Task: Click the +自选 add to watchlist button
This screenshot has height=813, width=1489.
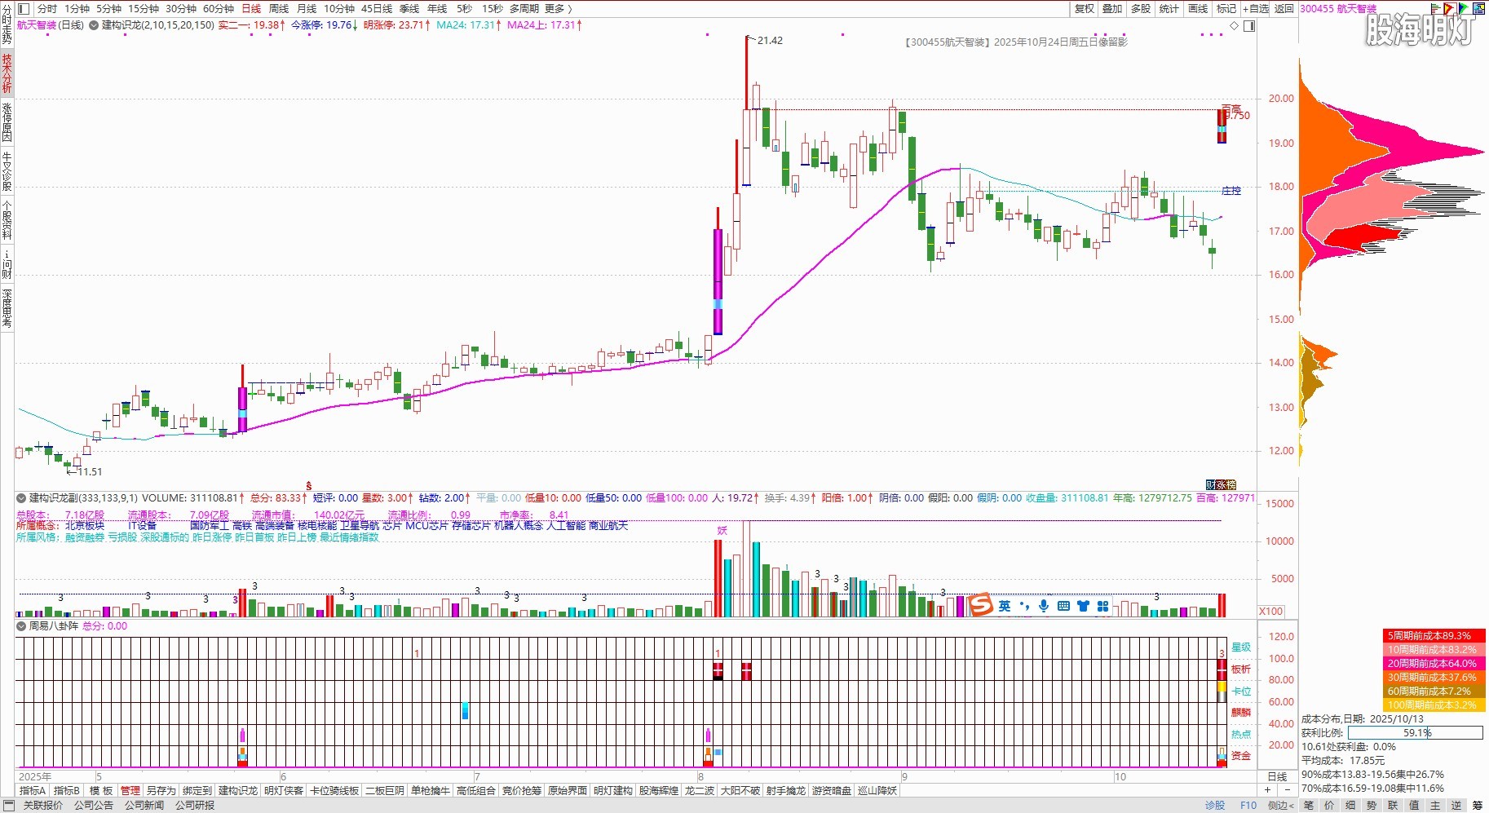Action: pyautogui.click(x=1256, y=8)
